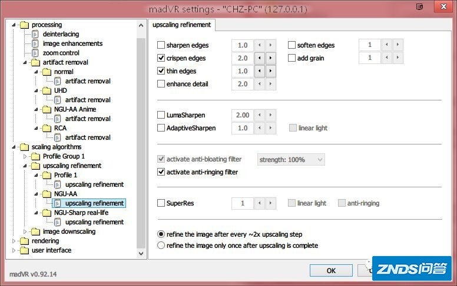The image size is (457, 286).
Task: Click the madVR v0.92.14 version text
Action: coord(33,274)
